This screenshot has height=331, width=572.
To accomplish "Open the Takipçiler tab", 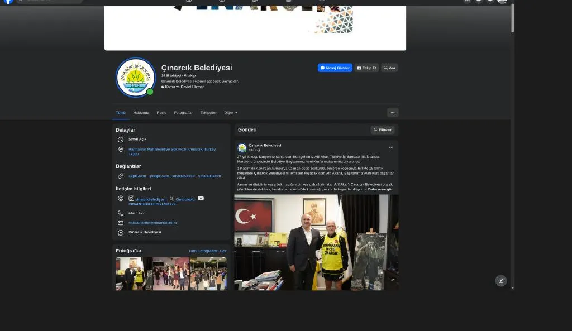I will pyautogui.click(x=208, y=113).
